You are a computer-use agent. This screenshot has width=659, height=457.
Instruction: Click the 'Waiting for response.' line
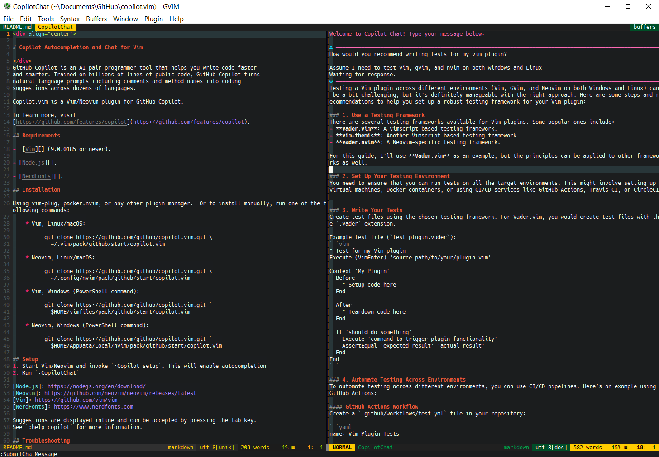point(362,75)
